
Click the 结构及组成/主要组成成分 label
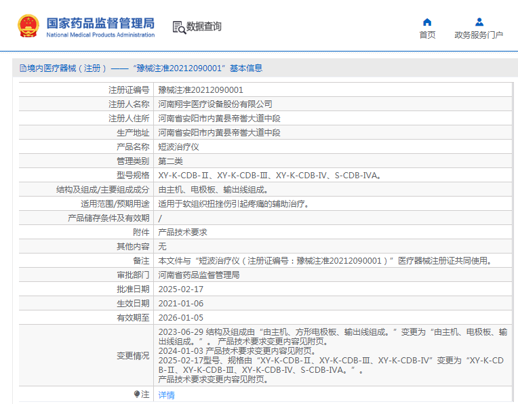click(103, 190)
